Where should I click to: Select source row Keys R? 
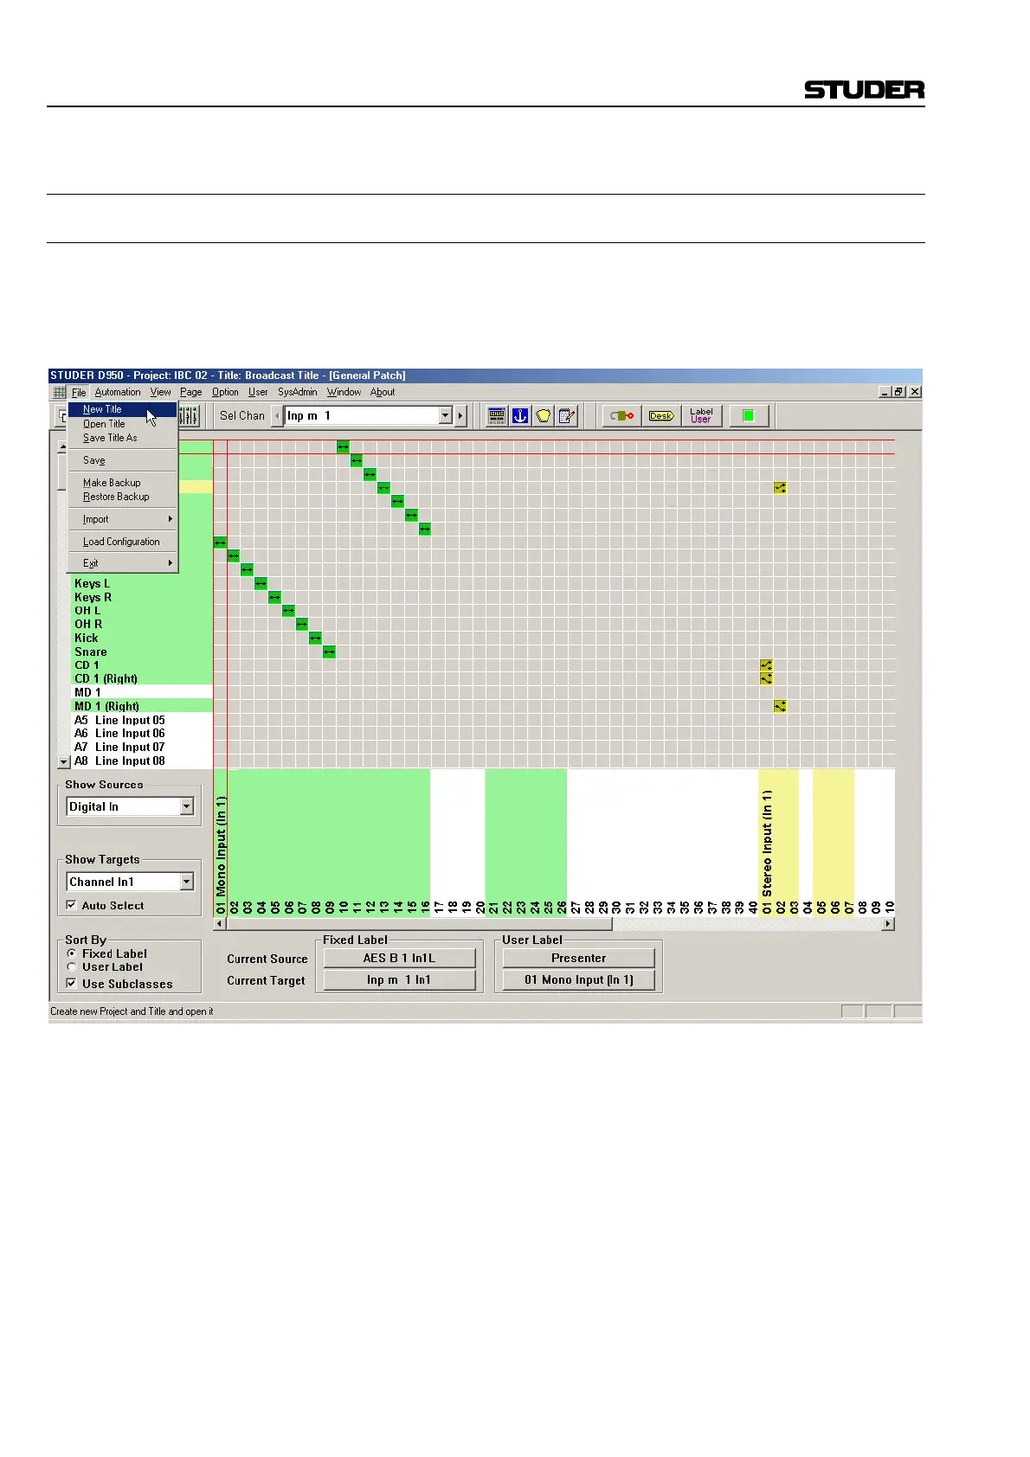(142, 597)
